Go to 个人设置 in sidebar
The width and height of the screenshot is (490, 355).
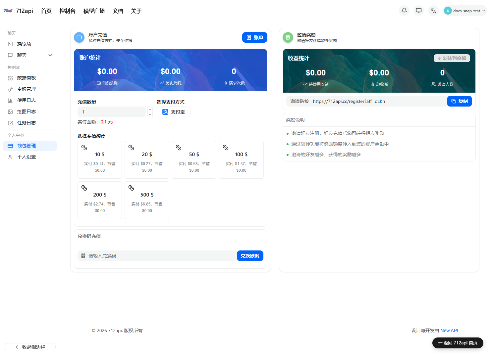30,157
